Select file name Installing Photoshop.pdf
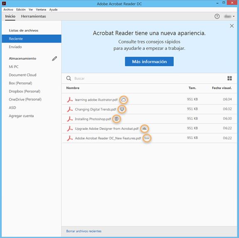The image size is (239, 238). tap(93, 119)
